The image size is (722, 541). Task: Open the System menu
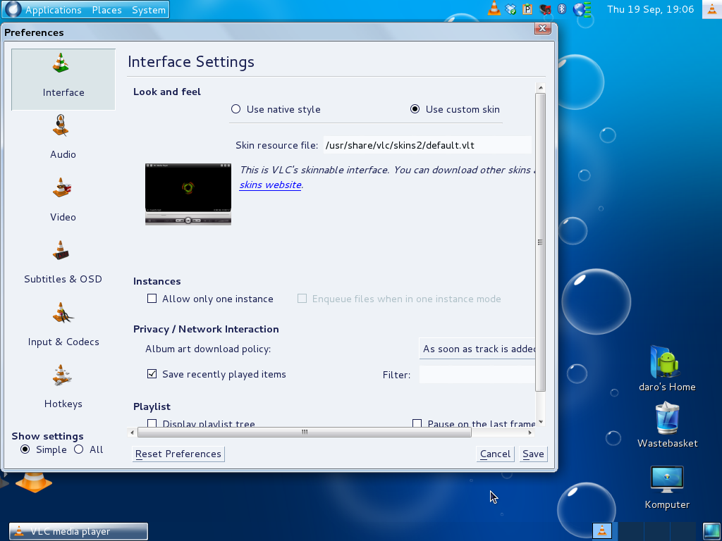[x=149, y=10]
